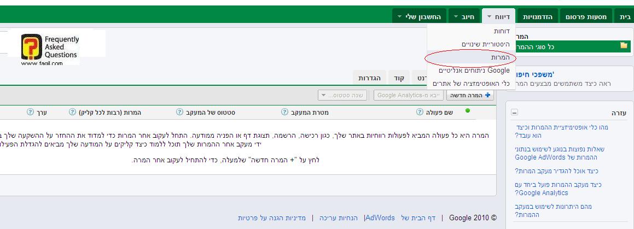Click help icon next to סטטוס של המעקב

point(179,112)
